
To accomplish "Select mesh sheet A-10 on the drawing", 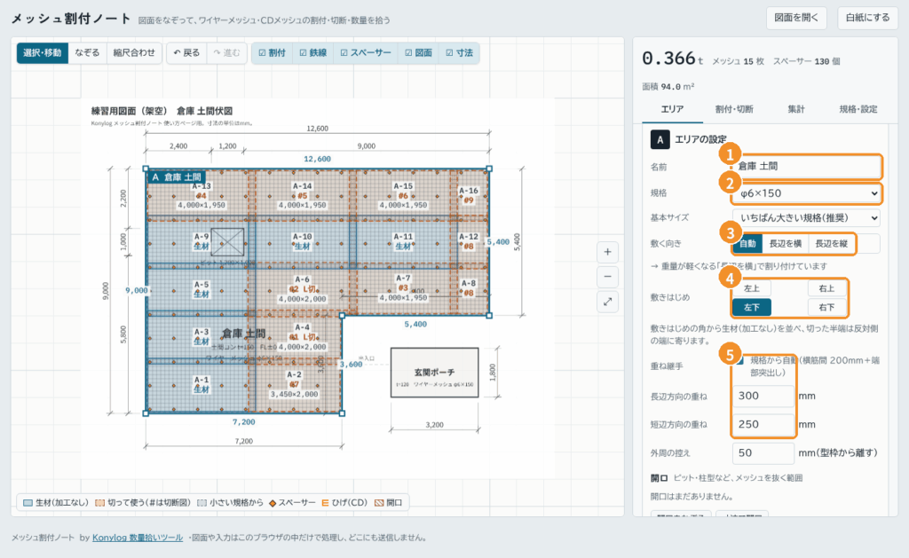I will [x=302, y=241].
